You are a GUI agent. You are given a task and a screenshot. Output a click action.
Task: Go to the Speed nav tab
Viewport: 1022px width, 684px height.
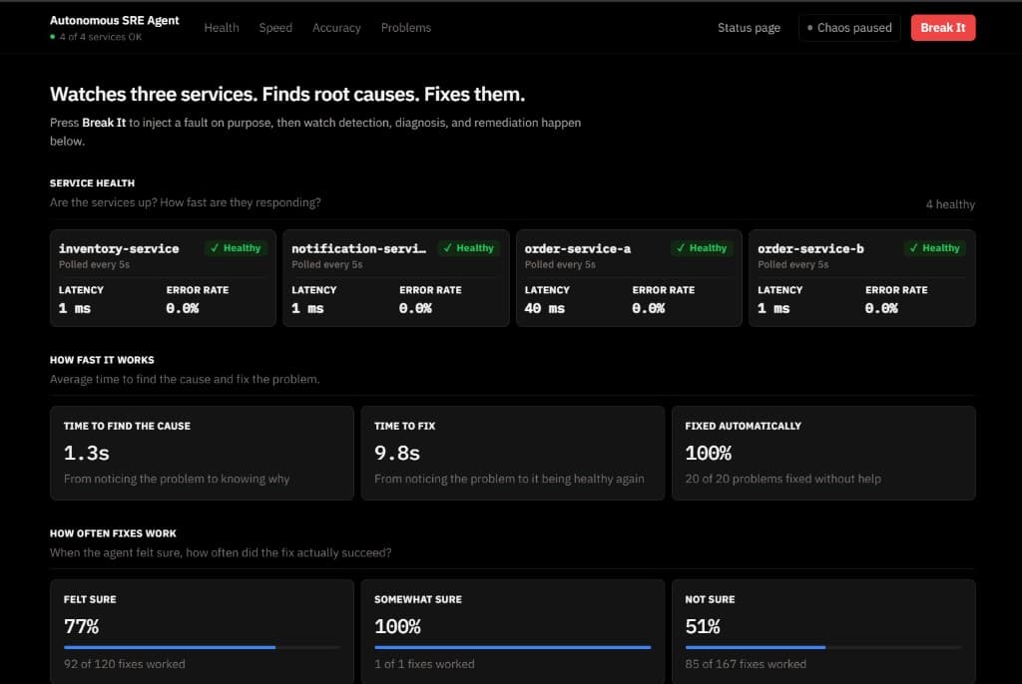[275, 27]
